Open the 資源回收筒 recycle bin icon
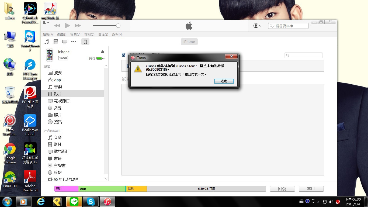The width and height of the screenshot is (368, 207). [10, 95]
